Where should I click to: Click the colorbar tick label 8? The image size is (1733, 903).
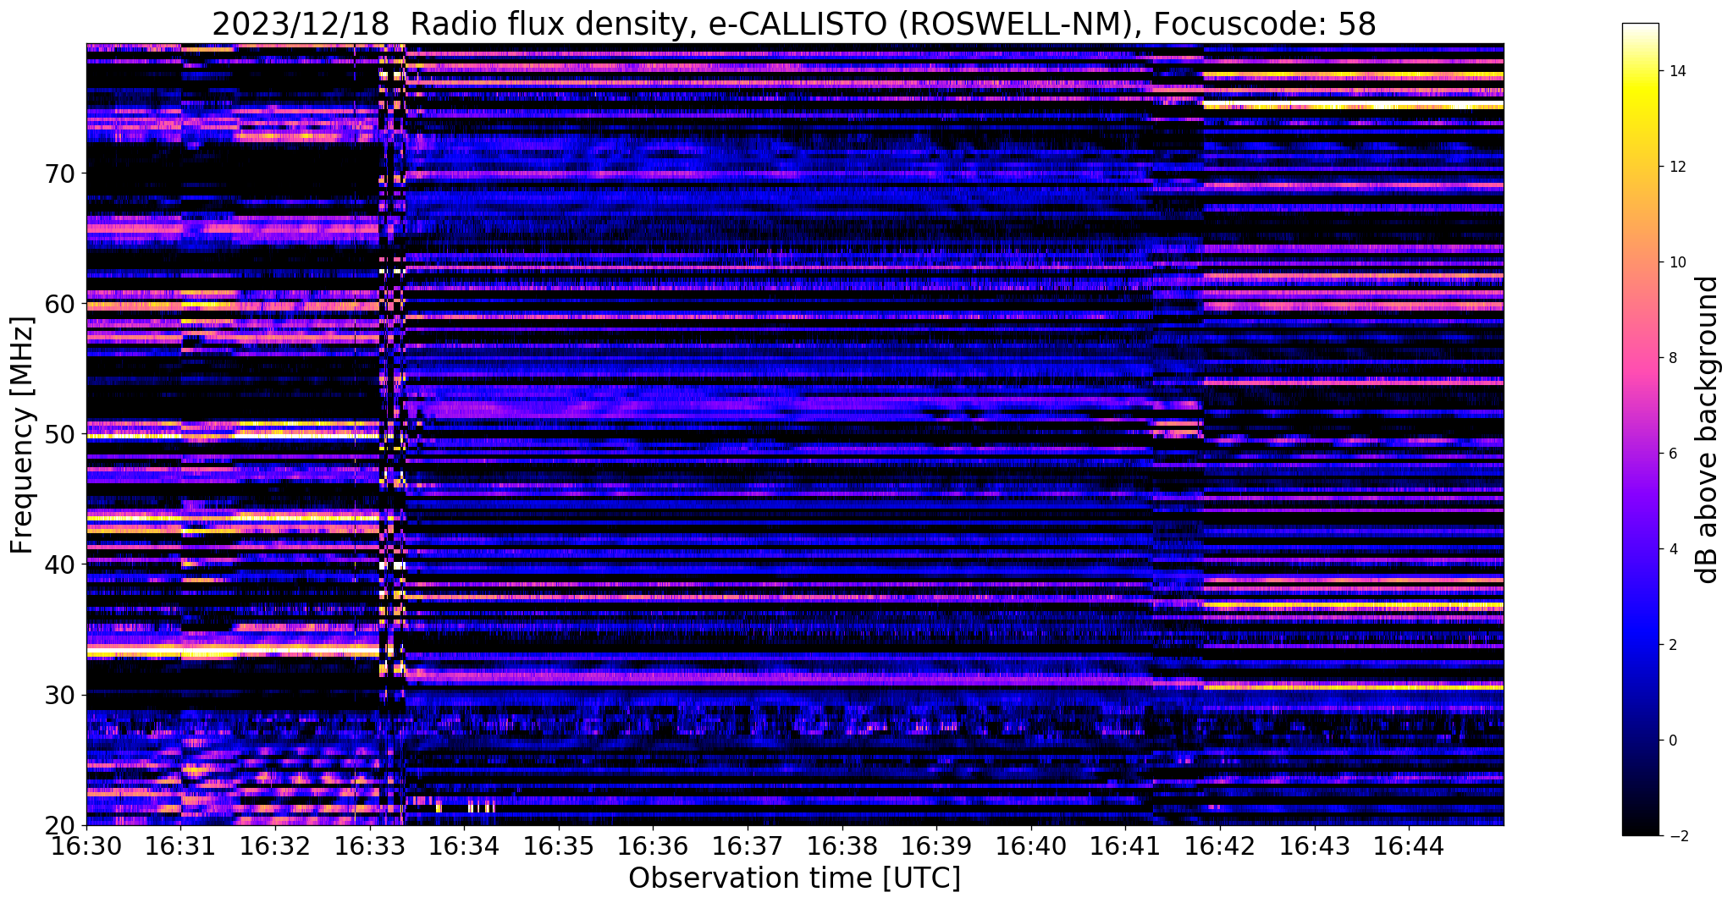1672,358
